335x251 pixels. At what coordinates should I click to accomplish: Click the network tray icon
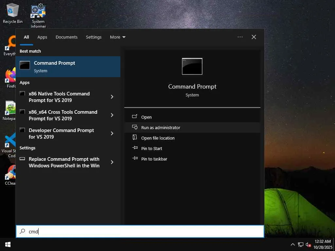click(301, 244)
